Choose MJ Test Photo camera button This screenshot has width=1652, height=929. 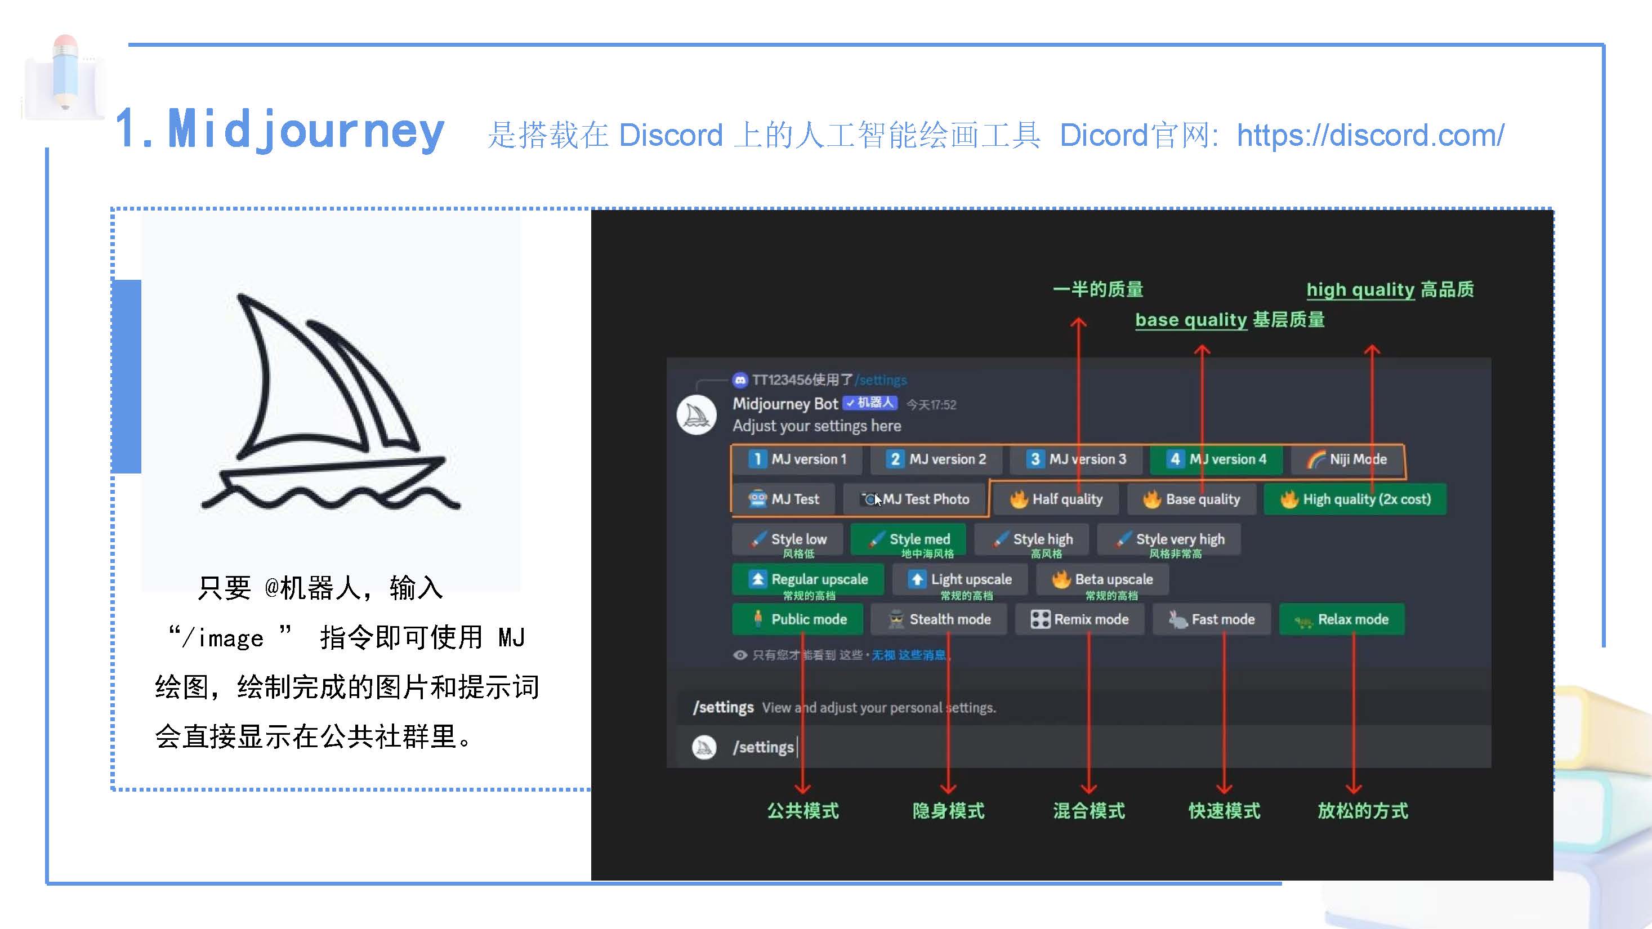[x=915, y=499]
